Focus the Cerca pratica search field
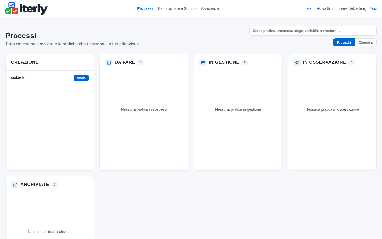The width and height of the screenshot is (382, 239). pos(313,31)
